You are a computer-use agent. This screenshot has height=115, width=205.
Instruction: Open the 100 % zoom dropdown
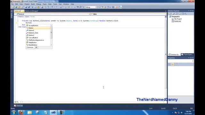(x=20, y=102)
